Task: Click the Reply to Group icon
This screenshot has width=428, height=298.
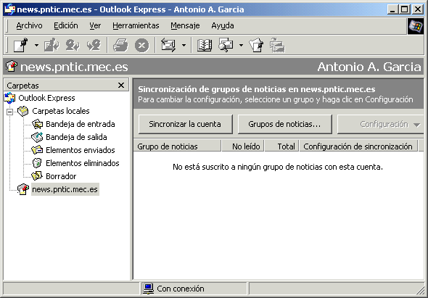Action: coord(52,45)
